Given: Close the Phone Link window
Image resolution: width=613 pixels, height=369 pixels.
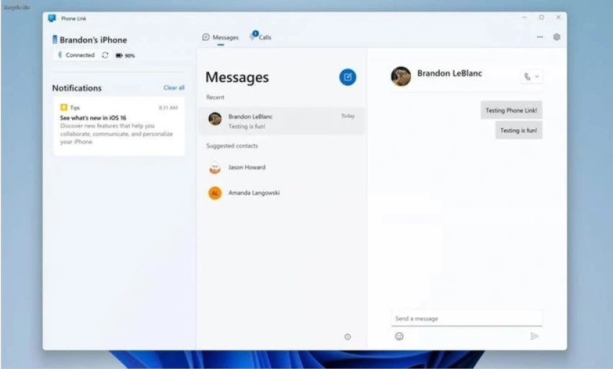Looking at the screenshot, I should pos(558,17).
